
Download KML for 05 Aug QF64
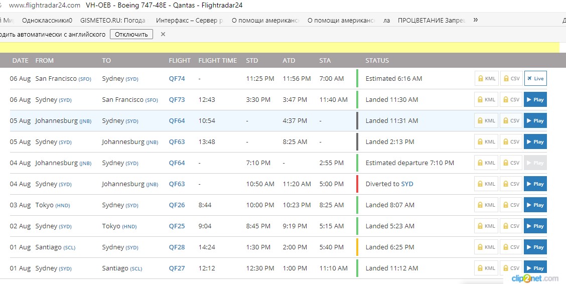(x=487, y=120)
